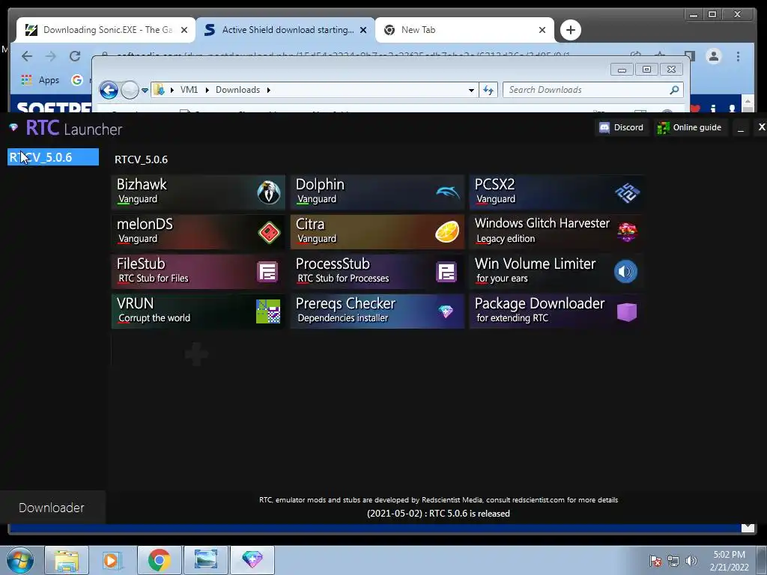The image size is (767, 575).
Task: Expand the Explorer address bar history dropdown
Action: (x=471, y=90)
